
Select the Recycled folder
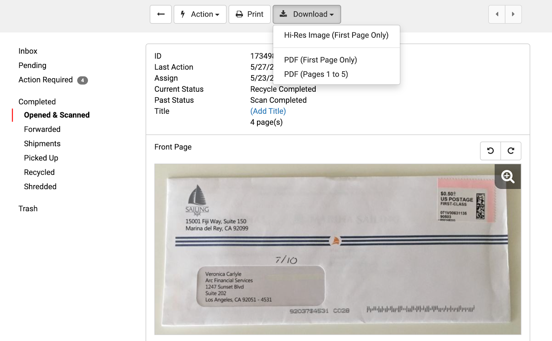(39, 172)
